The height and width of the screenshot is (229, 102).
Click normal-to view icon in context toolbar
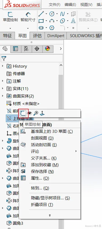tap(42, 113)
